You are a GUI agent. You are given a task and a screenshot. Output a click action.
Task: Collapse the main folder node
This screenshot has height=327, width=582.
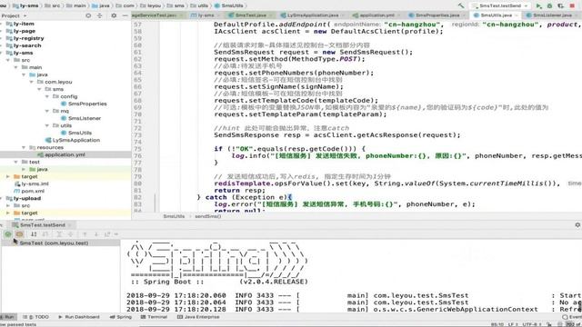[x=16, y=67]
